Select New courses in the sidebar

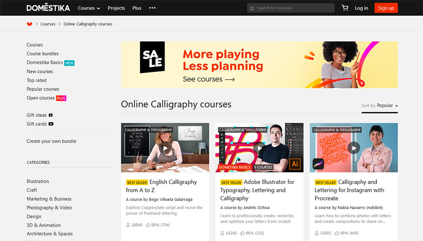click(x=40, y=71)
